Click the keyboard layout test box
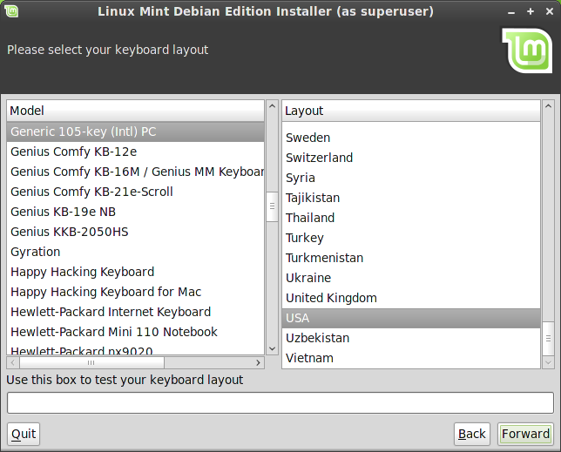The height and width of the screenshot is (452, 561). pyautogui.click(x=280, y=402)
